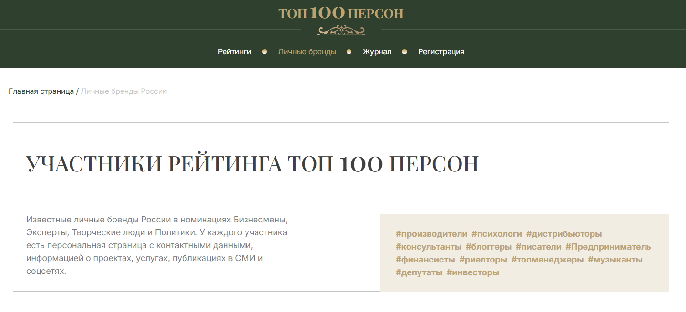Click the Личные бренды России breadcrumb
The height and width of the screenshot is (312, 686).
coord(124,91)
